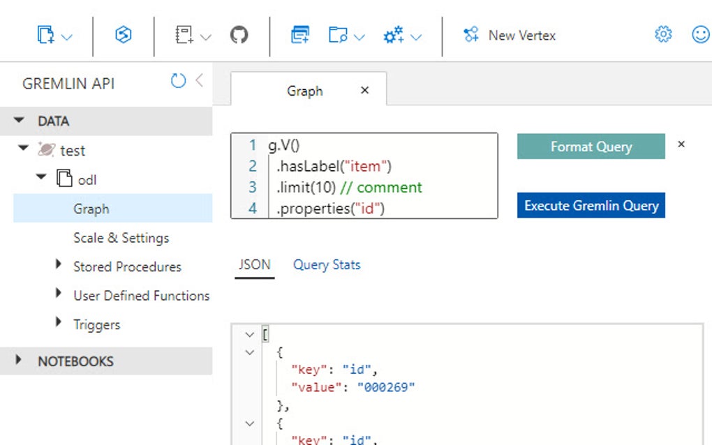
Task: Open the Data Explorer settings gear
Action: tap(662, 34)
